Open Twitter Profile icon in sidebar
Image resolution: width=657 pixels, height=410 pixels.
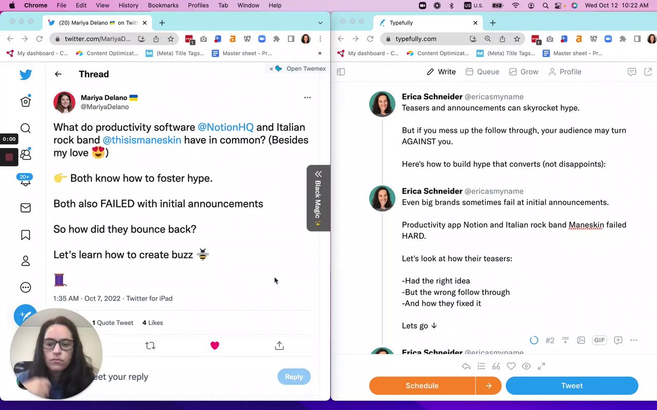pyautogui.click(x=26, y=261)
